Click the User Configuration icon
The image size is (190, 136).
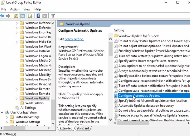pyautogui.click(x=7, y=112)
